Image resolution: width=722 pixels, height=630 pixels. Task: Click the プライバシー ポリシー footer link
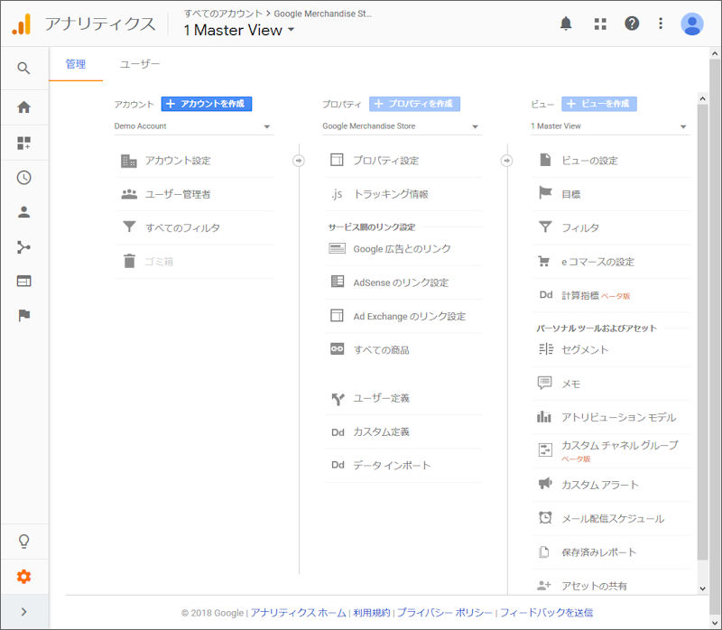444,613
